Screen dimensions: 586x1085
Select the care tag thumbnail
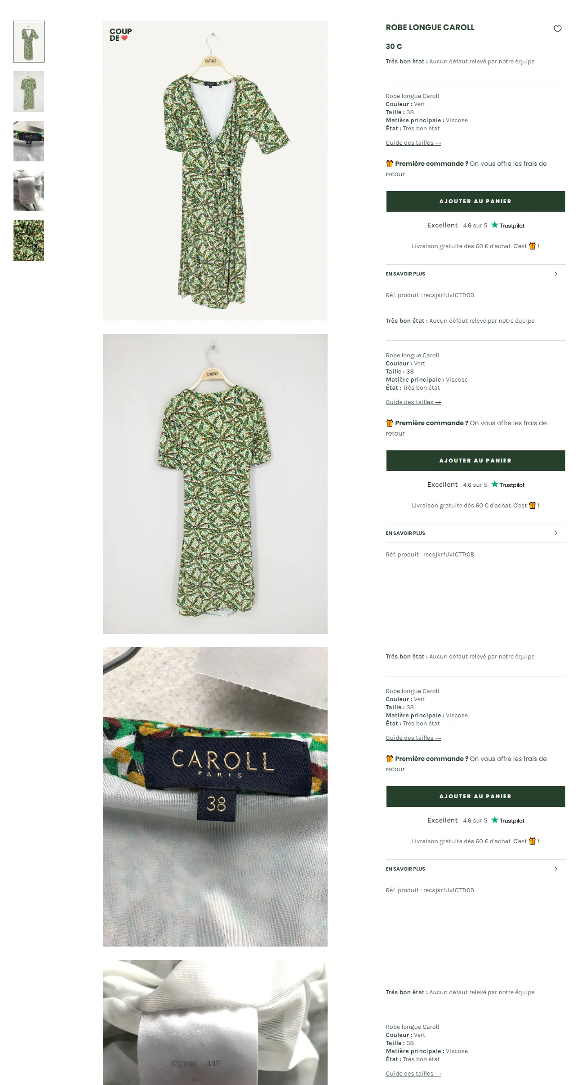click(29, 191)
